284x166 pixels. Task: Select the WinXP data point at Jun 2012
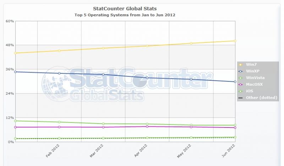(x=235, y=82)
